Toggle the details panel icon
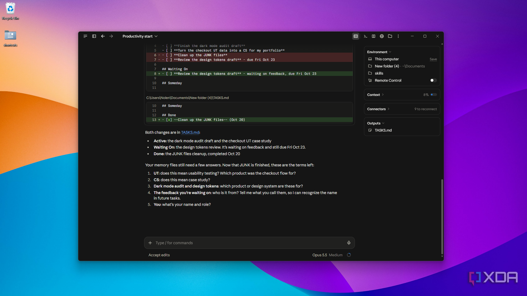 click(x=356, y=36)
